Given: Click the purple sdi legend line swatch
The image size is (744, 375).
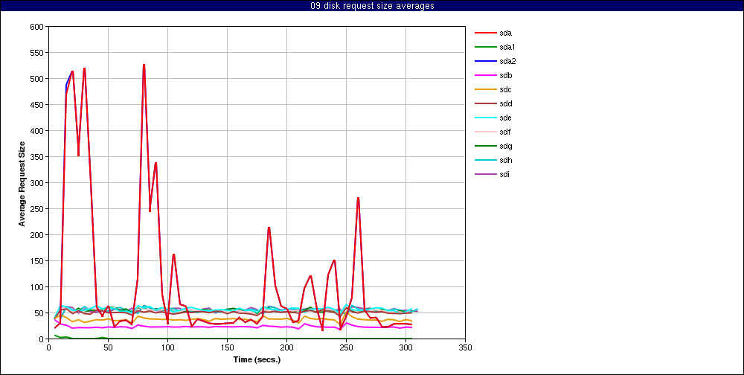Looking at the screenshot, I should (485, 174).
